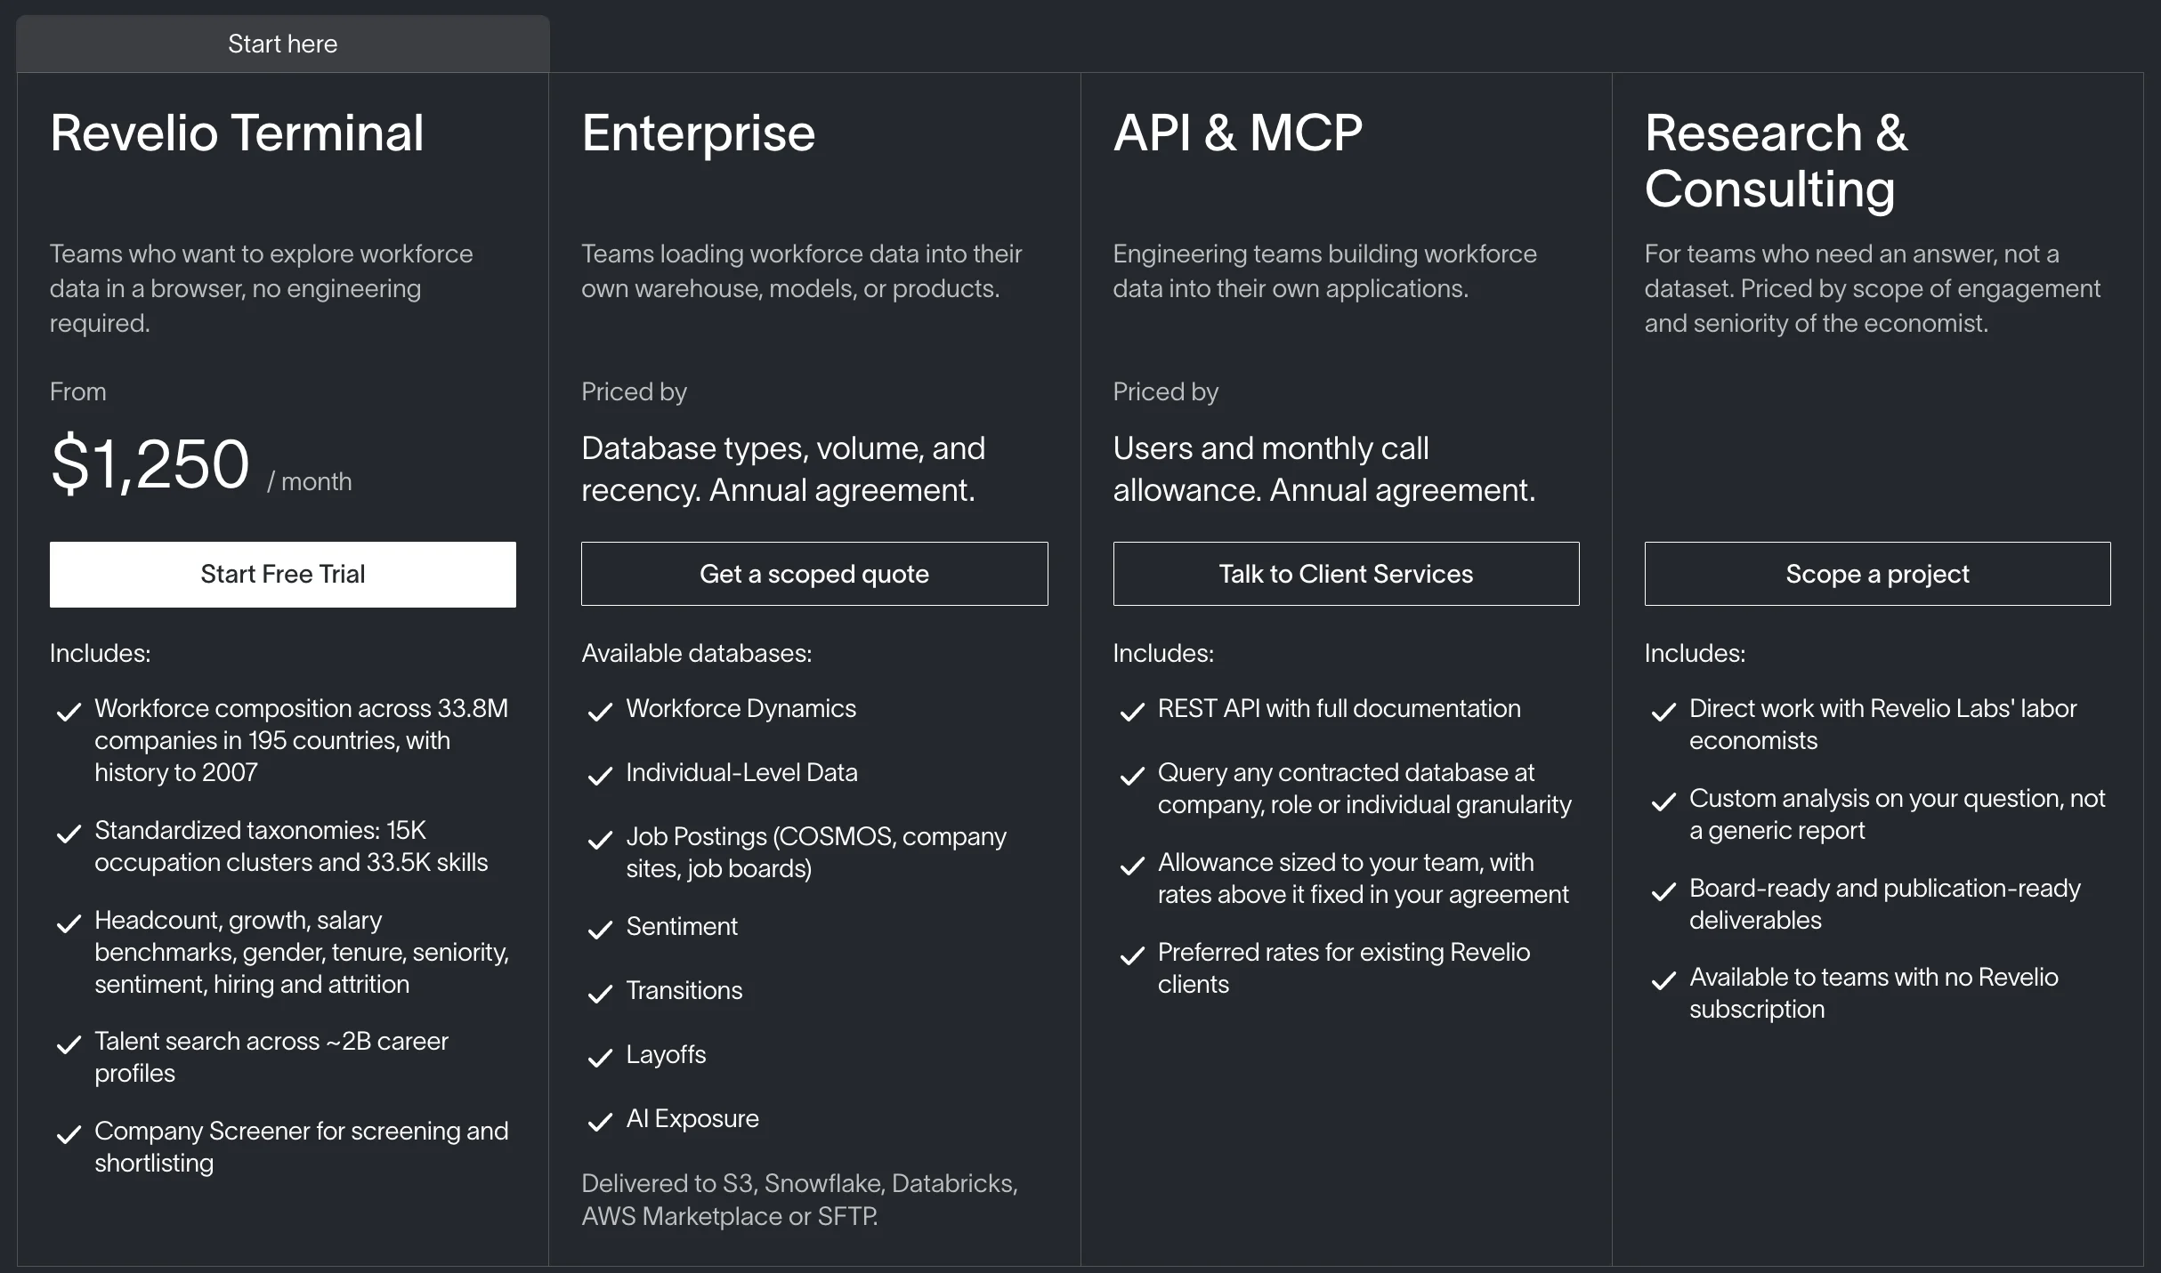Click the Research & Consulting heading
This screenshot has height=1273, width=2161.
[x=1776, y=161]
